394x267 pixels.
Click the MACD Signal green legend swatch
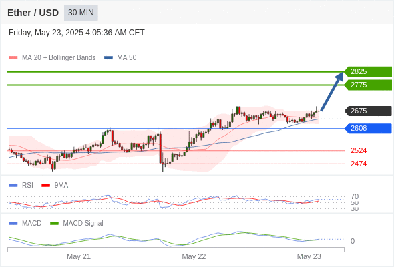[x=54, y=224]
